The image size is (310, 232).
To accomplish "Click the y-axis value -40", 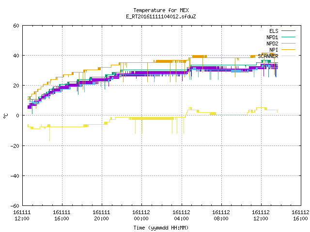I will pos(15,176).
